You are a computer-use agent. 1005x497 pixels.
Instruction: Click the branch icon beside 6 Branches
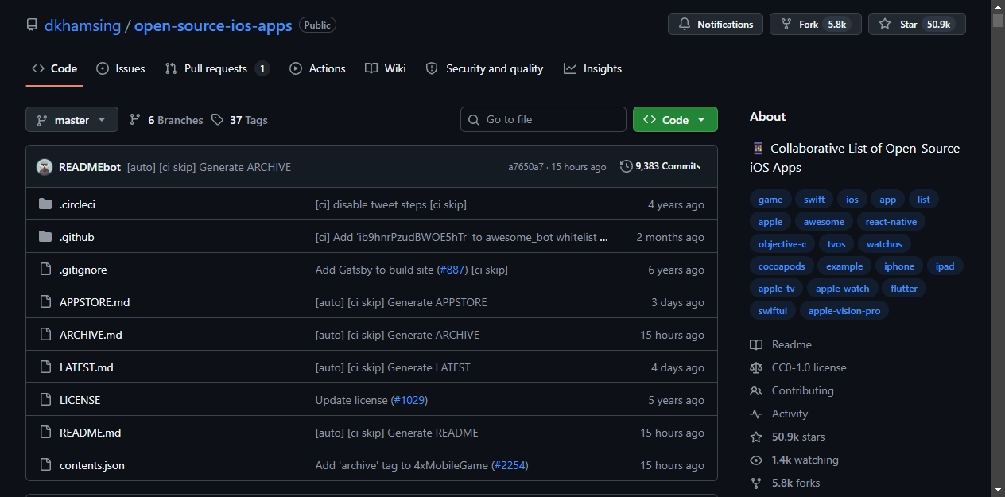click(x=135, y=120)
